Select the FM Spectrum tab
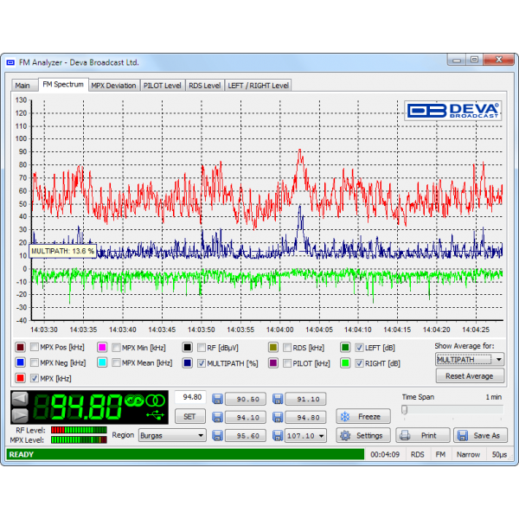The image size is (519, 519). 63,85
